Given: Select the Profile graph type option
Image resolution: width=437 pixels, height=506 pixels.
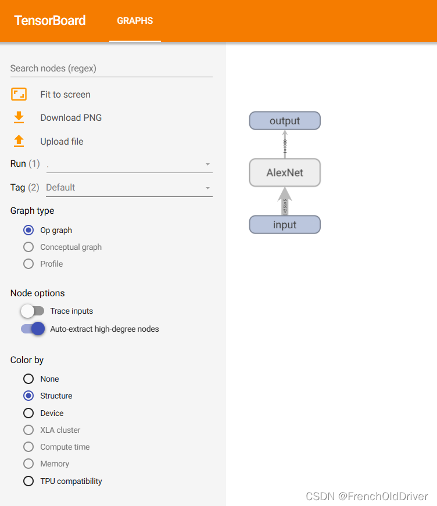Looking at the screenshot, I should (x=28, y=264).
